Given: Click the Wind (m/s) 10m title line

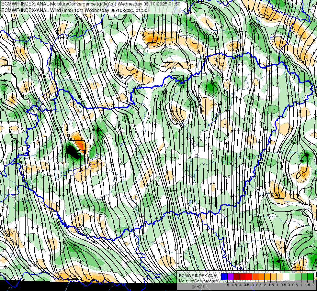Looking at the screenshot, I should pyautogui.click(x=74, y=10).
